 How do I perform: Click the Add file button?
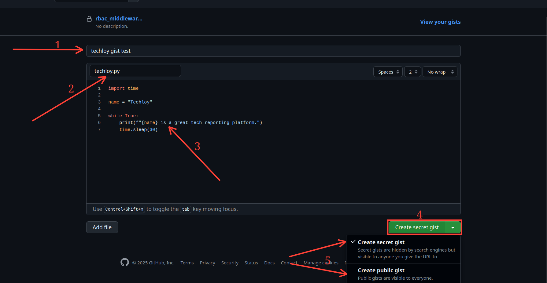(102, 227)
